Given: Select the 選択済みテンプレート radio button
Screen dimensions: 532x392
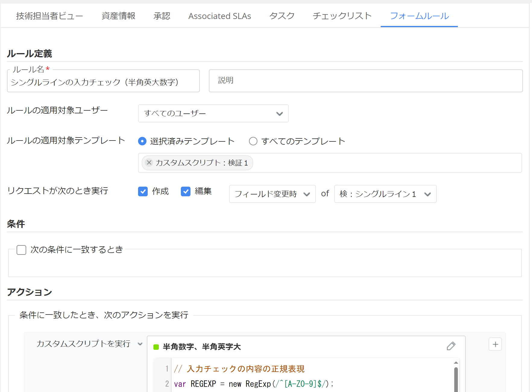Looking at the screenshot, I should pyautogui.click(x=142, y=141).
